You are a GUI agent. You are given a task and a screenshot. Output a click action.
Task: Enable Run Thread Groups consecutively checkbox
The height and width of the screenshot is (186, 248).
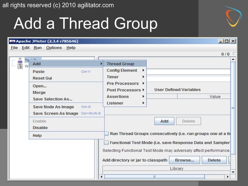(106, 133)
